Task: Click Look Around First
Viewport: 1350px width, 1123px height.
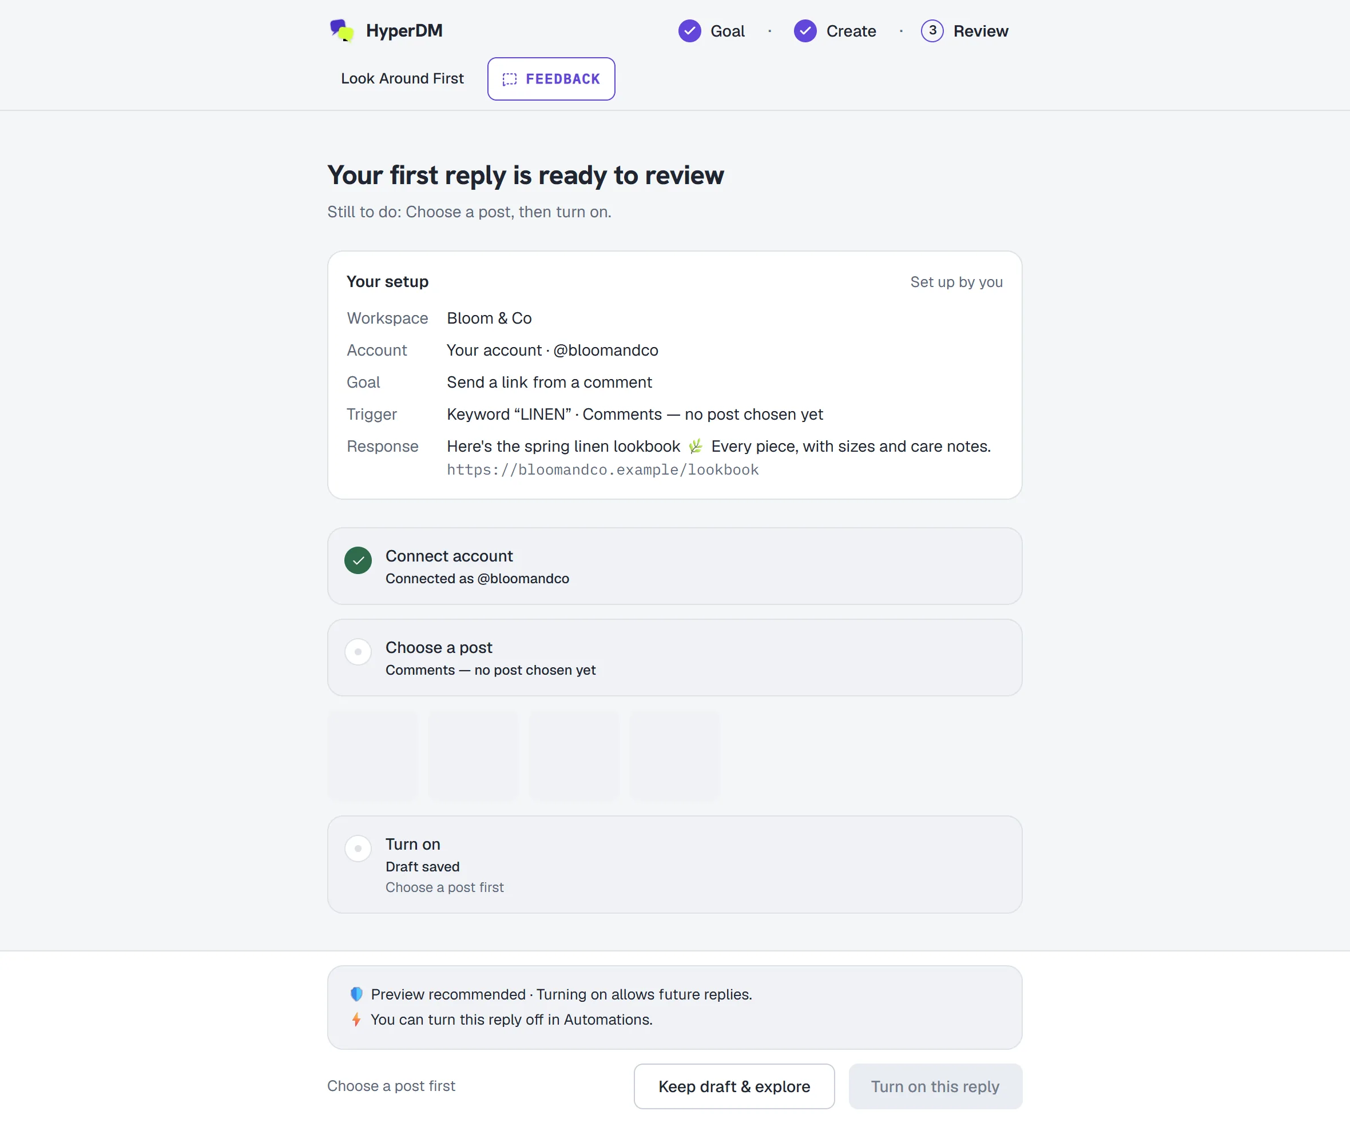Action: (402, 78)
